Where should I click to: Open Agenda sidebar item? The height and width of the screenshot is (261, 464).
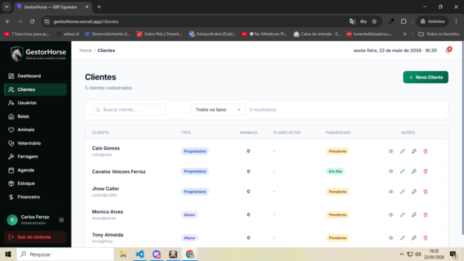tap(35, 170)
